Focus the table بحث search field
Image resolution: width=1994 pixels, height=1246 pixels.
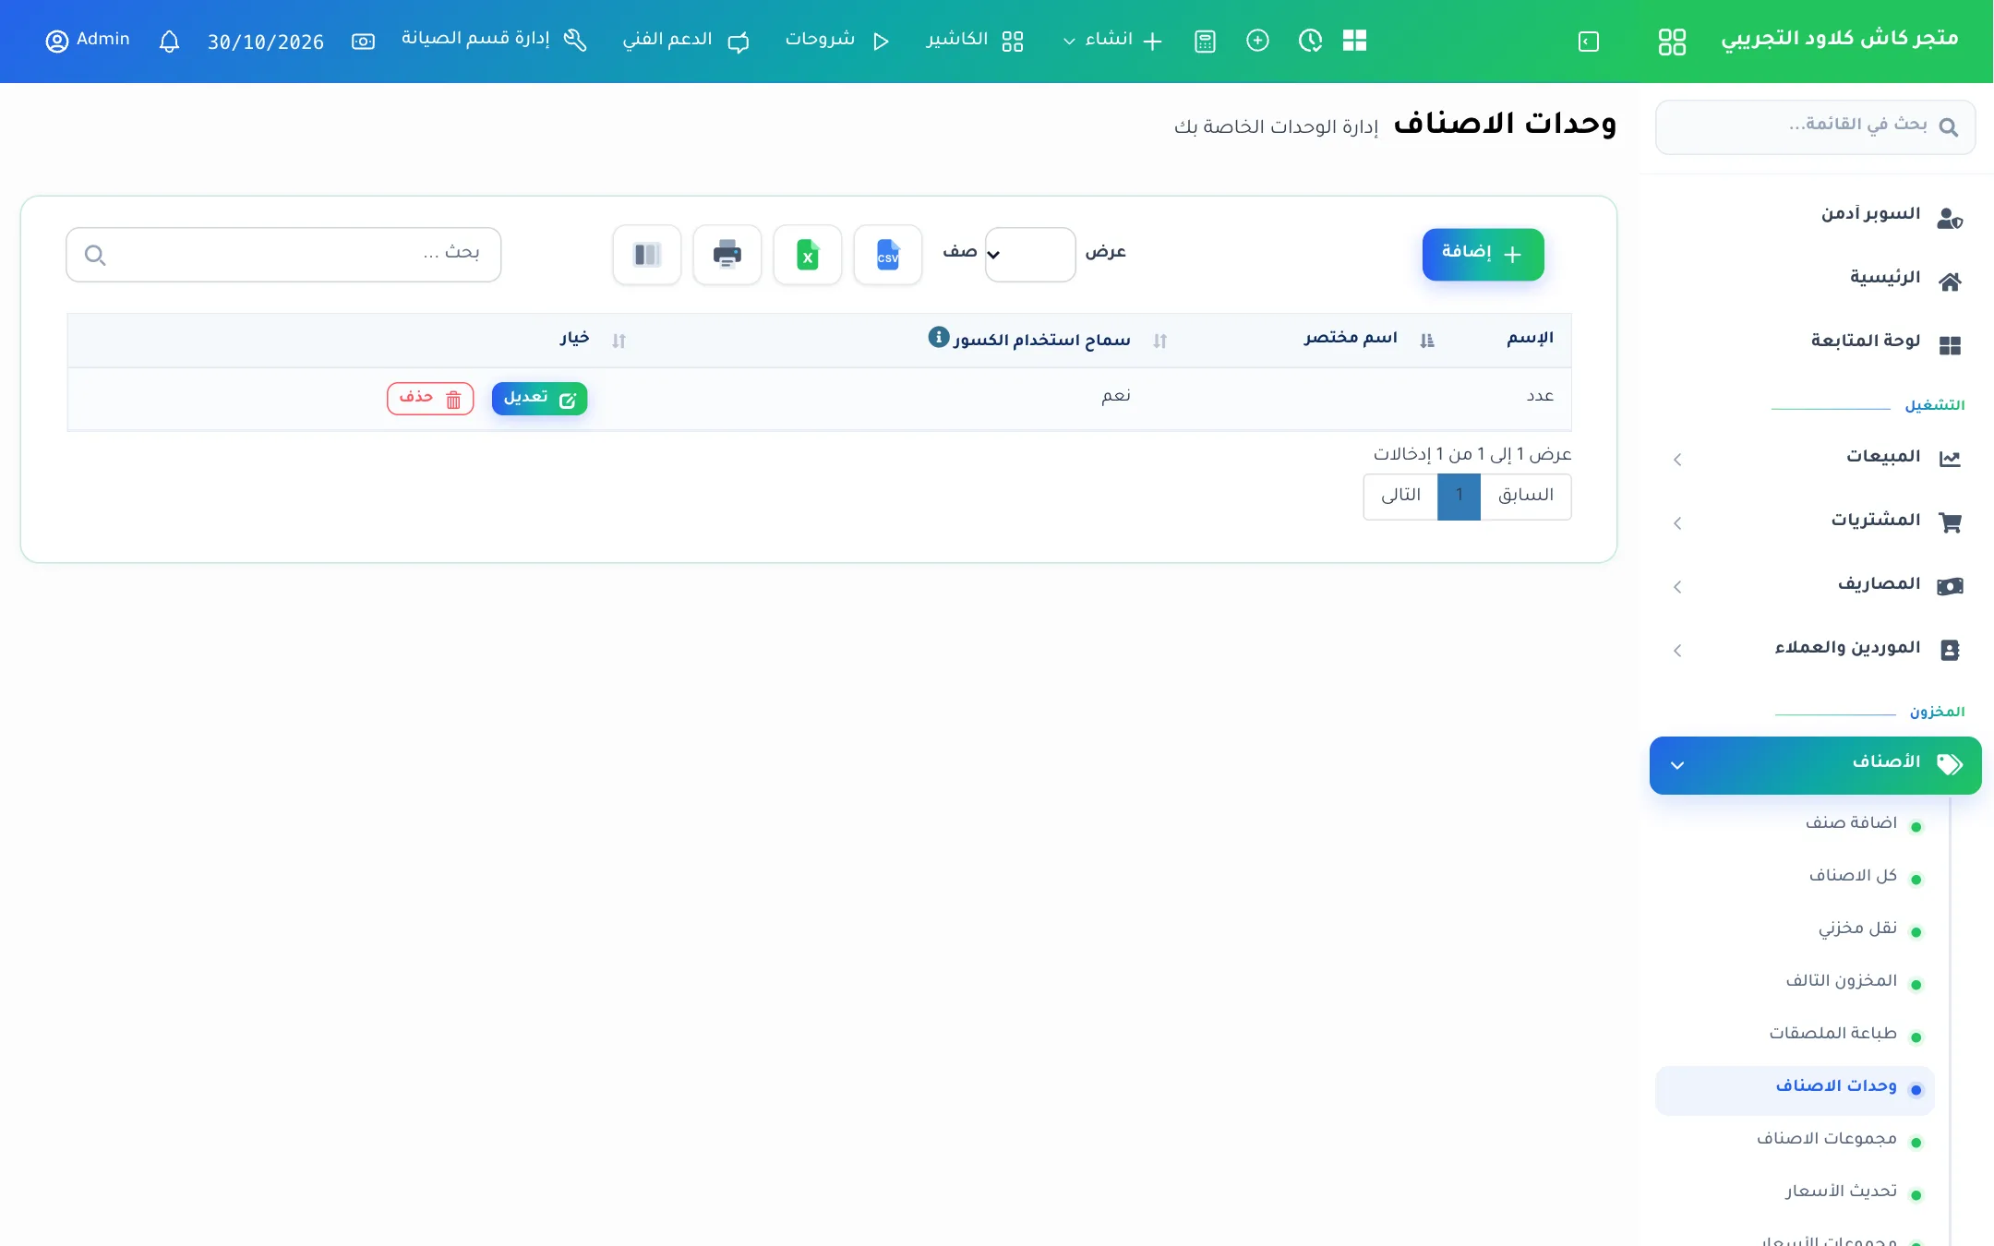[283, 255]
